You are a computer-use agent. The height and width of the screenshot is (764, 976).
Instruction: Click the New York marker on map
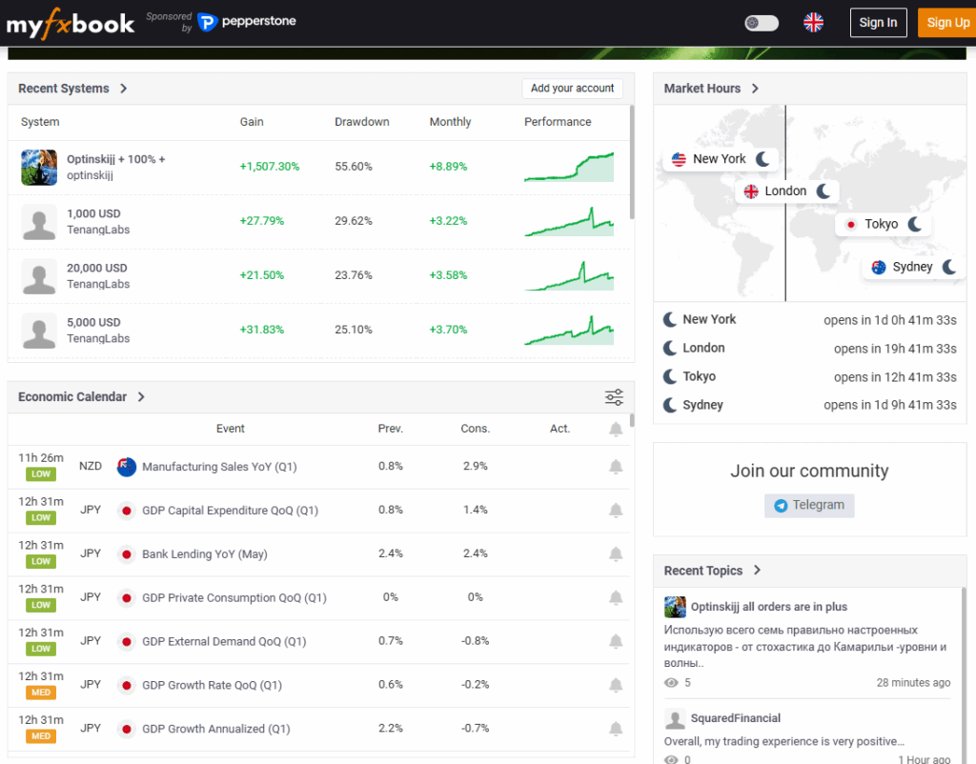tap(720, 159)
